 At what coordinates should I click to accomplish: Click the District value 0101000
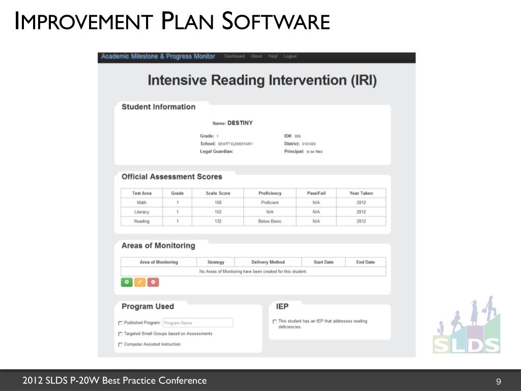pos(309,144)
